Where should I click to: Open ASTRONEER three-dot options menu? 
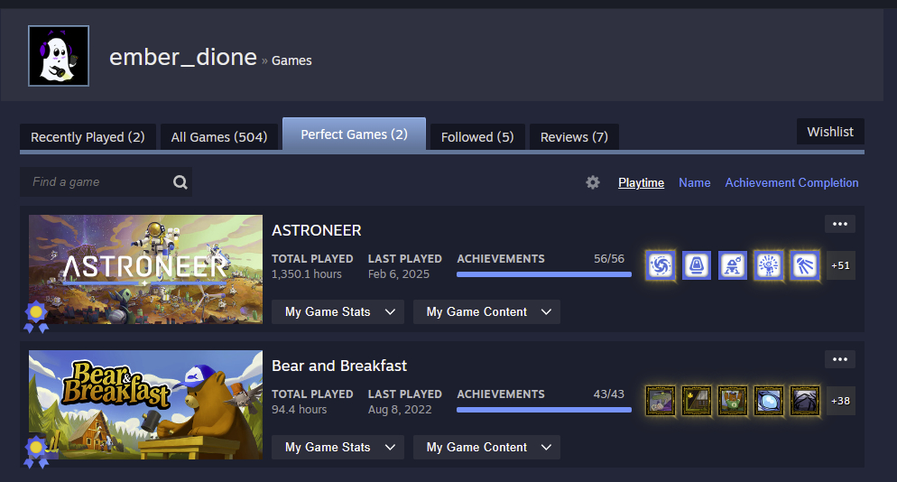point(840,224)
